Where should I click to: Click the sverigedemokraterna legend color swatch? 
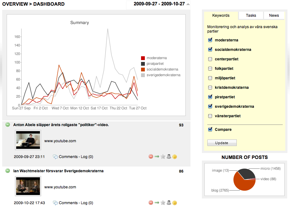tap(143, 75)
